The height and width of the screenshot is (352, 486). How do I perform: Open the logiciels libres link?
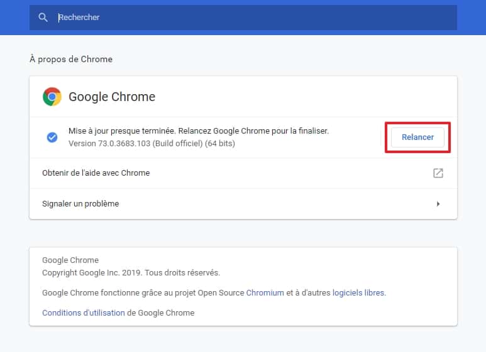[x=358, y=292]
